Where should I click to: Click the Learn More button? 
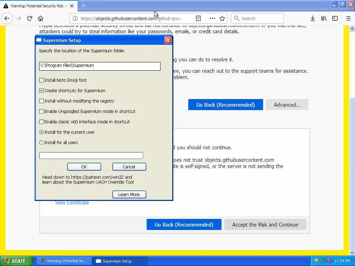[x=129, y=195]
